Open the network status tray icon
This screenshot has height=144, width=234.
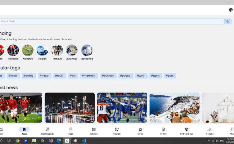tap(213, 140)
